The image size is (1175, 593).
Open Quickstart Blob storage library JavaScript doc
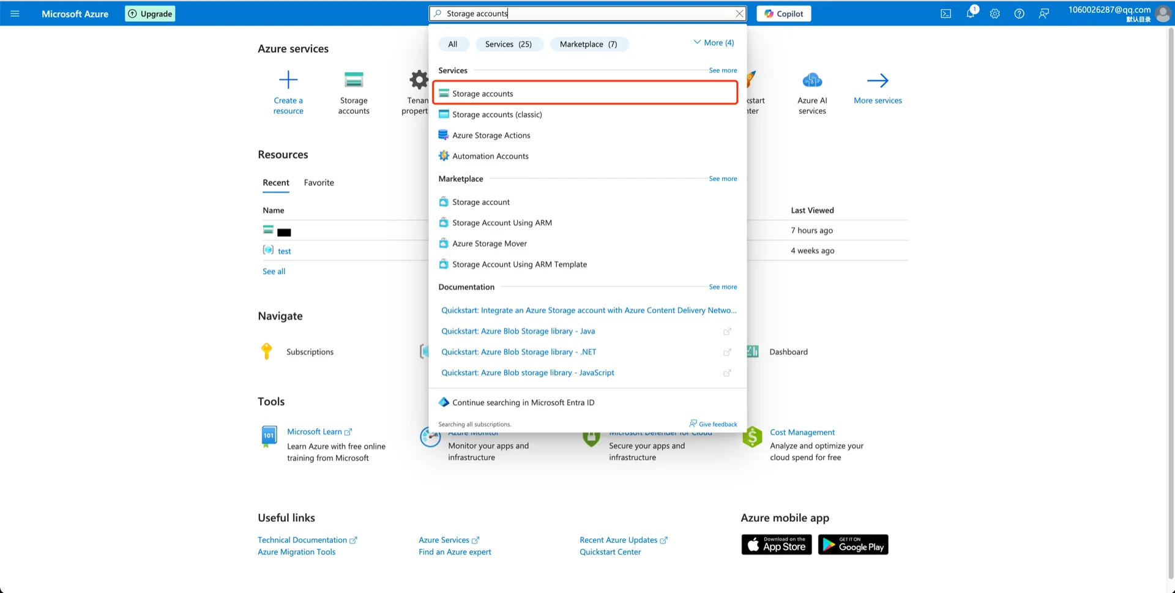click(528, 373)
